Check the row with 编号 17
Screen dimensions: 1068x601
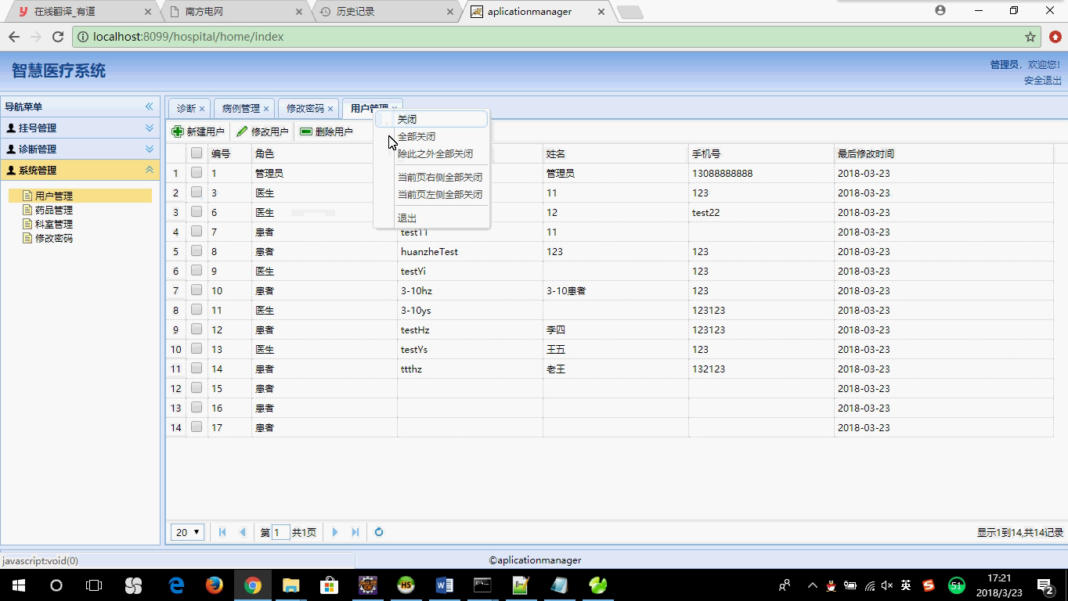coord(197,427)
